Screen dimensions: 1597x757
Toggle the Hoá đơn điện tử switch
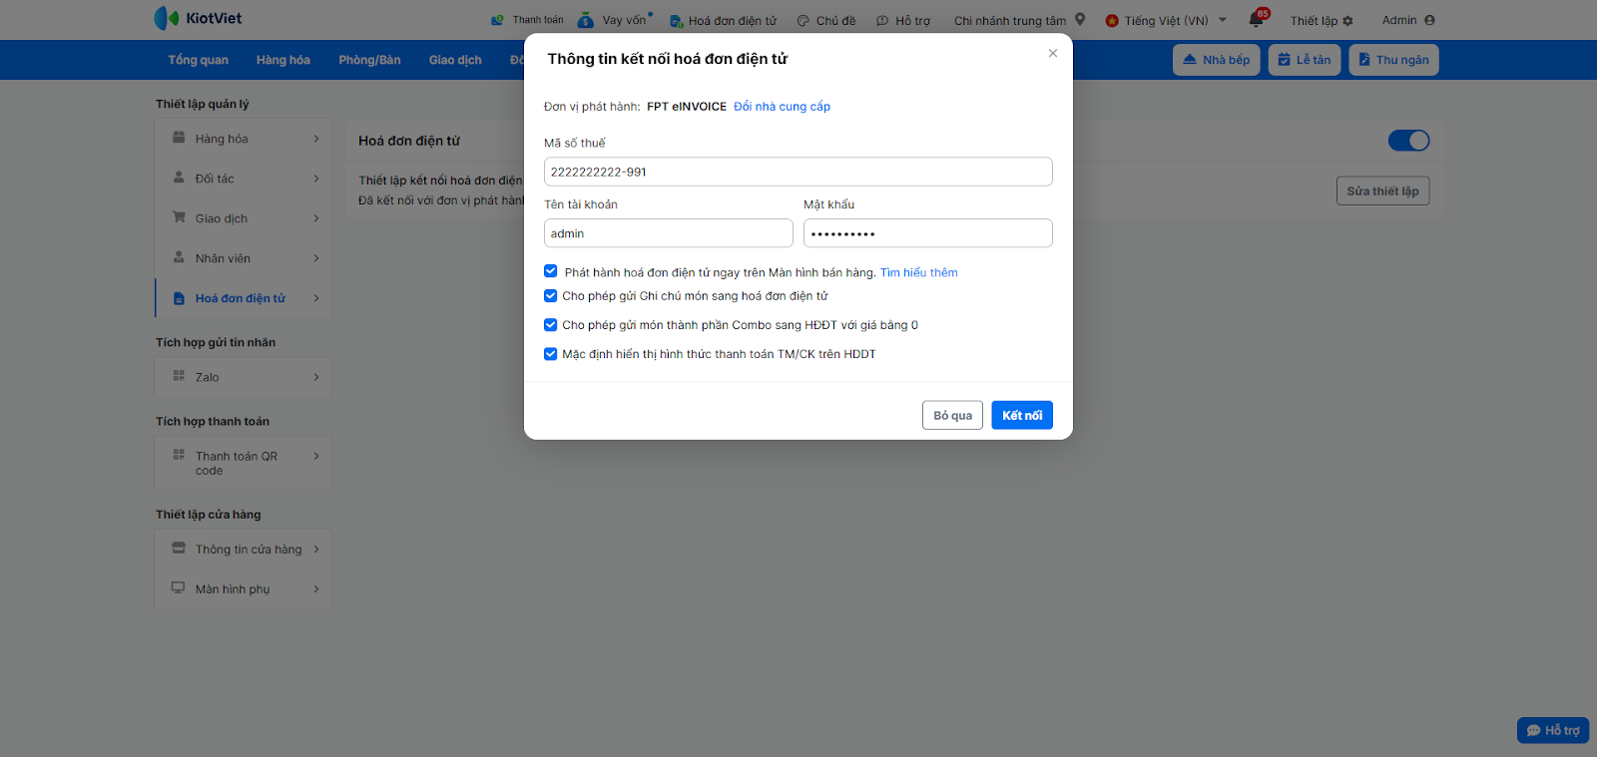1408,141
